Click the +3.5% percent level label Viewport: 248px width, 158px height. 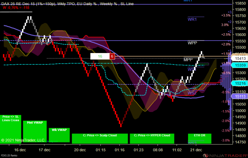point(226,15)
